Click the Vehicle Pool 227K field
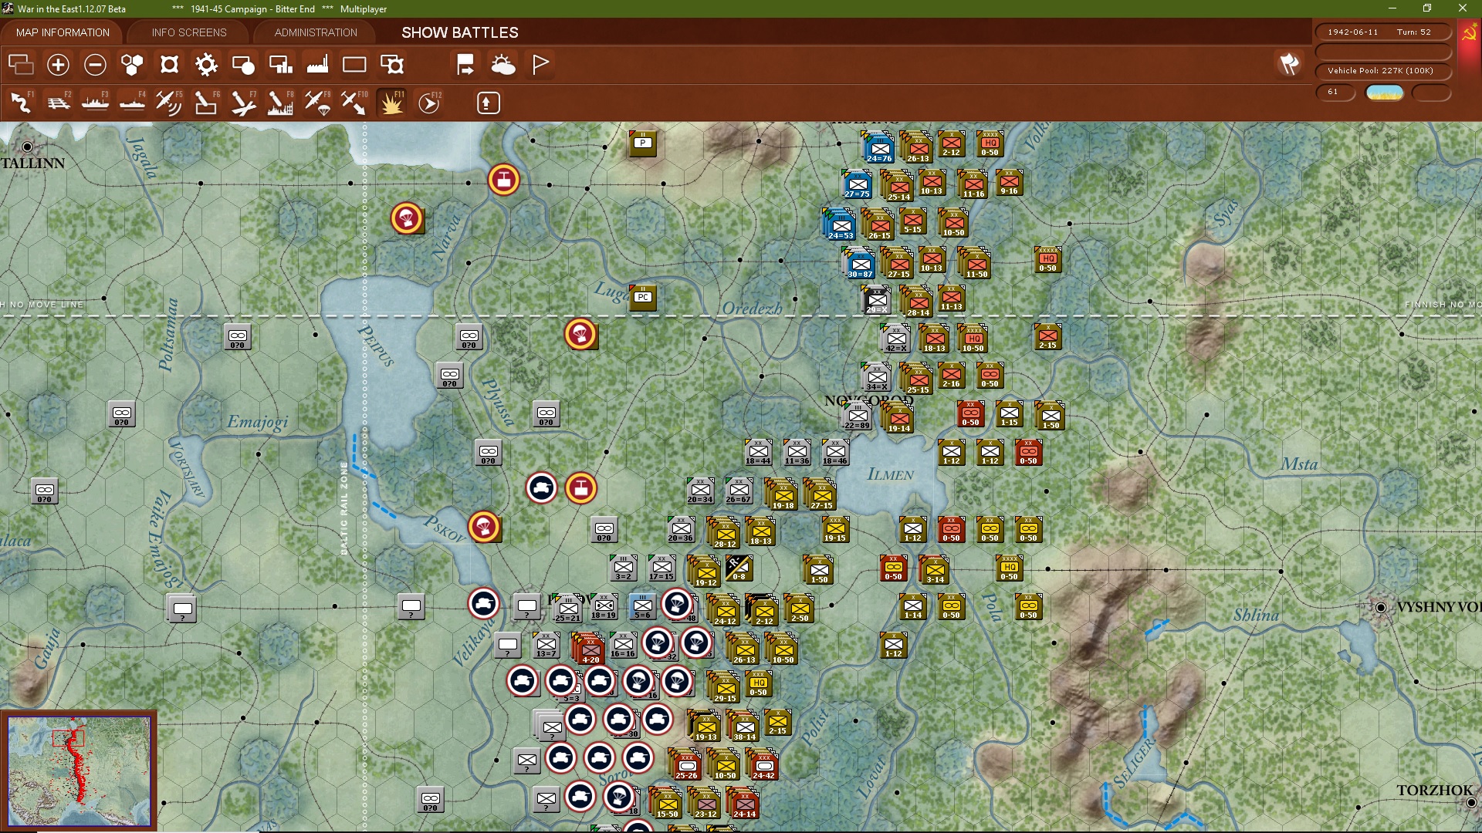 click(1383, 71)
